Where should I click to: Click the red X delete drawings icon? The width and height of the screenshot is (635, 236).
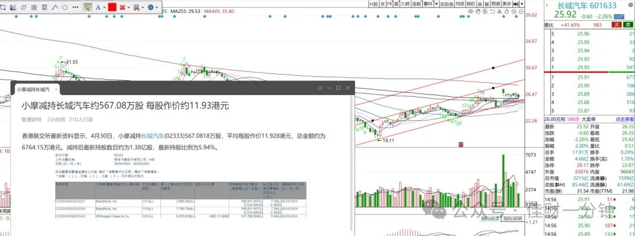(x=122, y=7)
